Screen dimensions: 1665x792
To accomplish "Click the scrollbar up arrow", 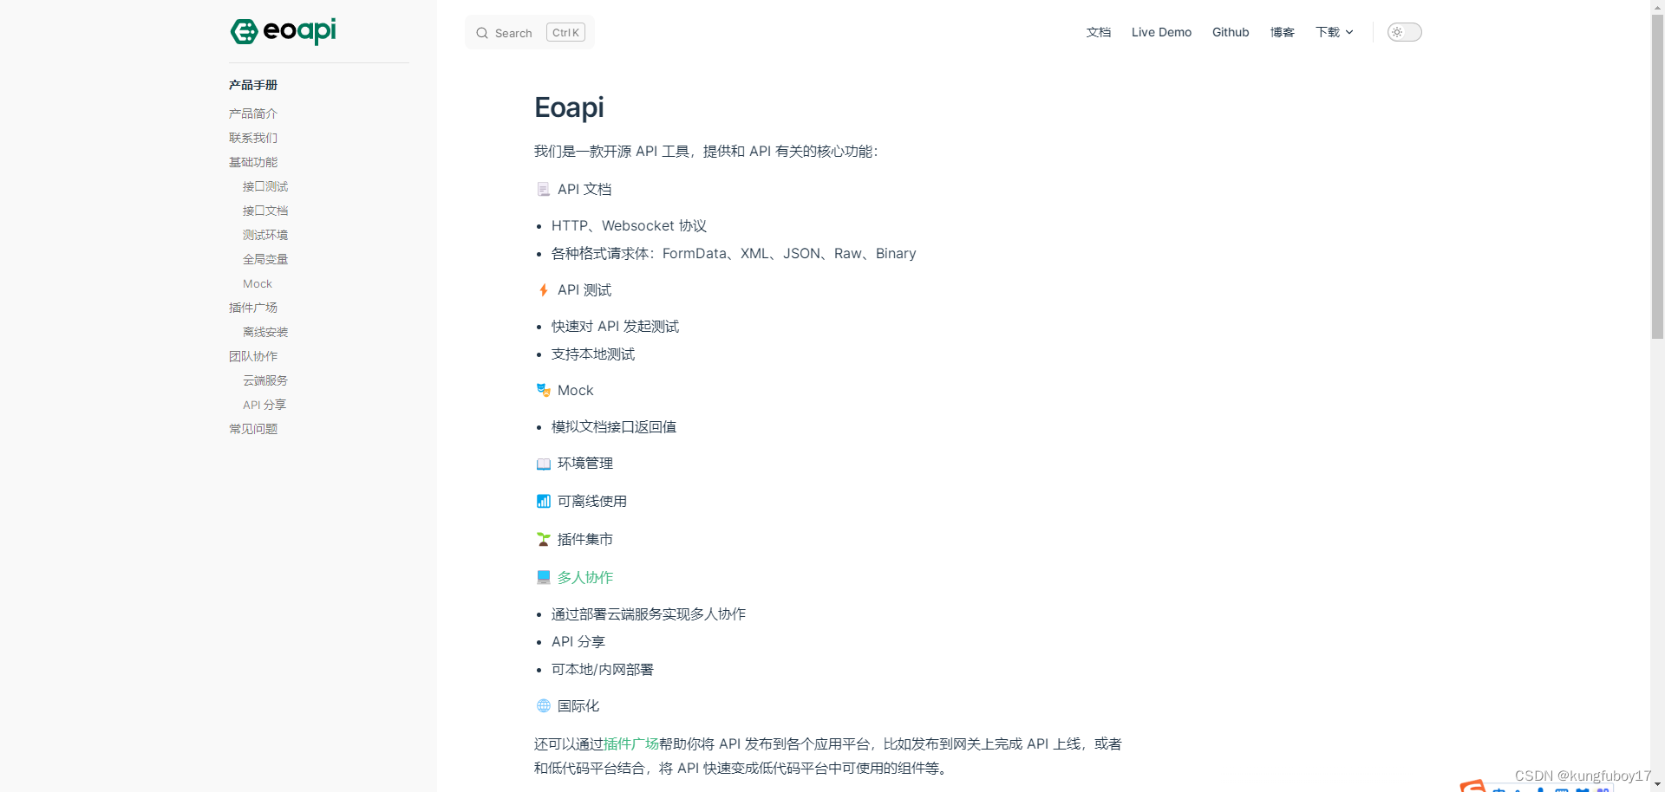I will coord(1657,7).
